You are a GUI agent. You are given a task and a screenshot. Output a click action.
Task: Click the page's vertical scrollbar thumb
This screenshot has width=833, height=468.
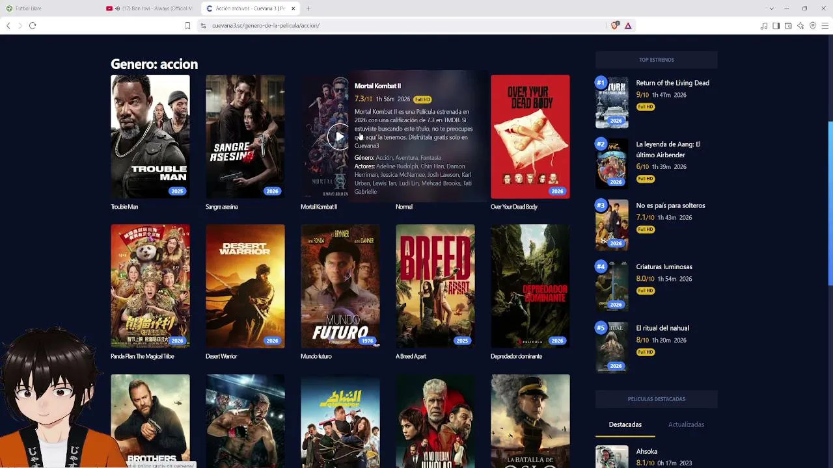[830, 203]
